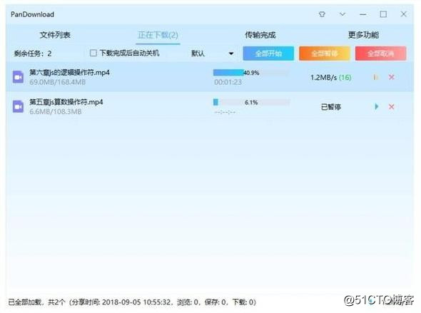Open the 传输完成 tab

pos(260,35)
